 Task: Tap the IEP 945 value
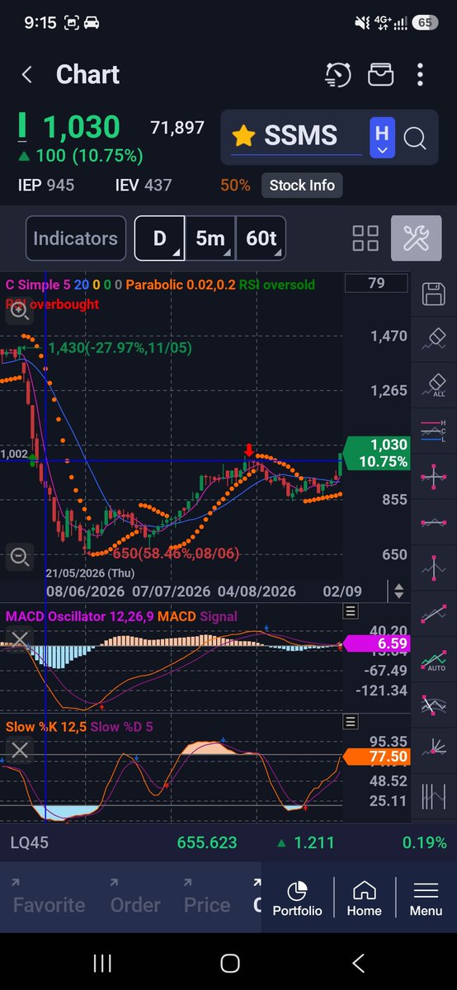(46, 186)
